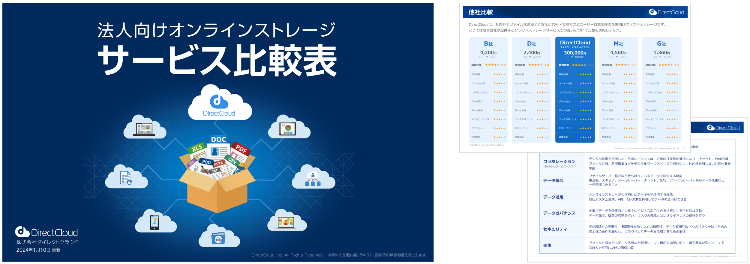Click the smartphone cloud icon

pos(155,221)
